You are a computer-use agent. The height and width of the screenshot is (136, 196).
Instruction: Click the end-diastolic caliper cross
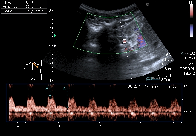point(67,108)
